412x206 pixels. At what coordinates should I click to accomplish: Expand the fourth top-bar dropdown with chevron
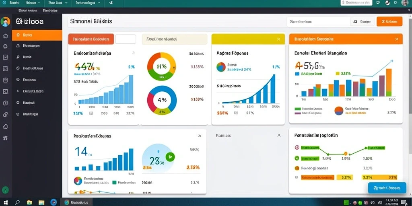(87, 3)
